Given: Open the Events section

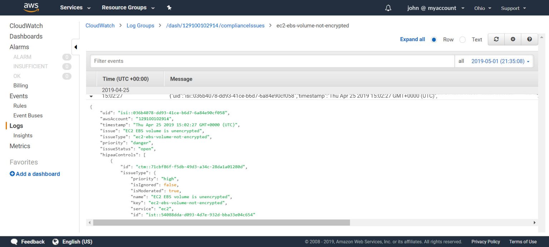Looking at the screenshot, I should [19, 96].
